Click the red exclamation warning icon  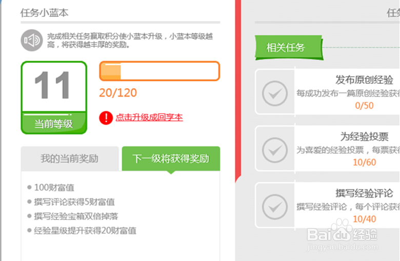pos(106,118)
